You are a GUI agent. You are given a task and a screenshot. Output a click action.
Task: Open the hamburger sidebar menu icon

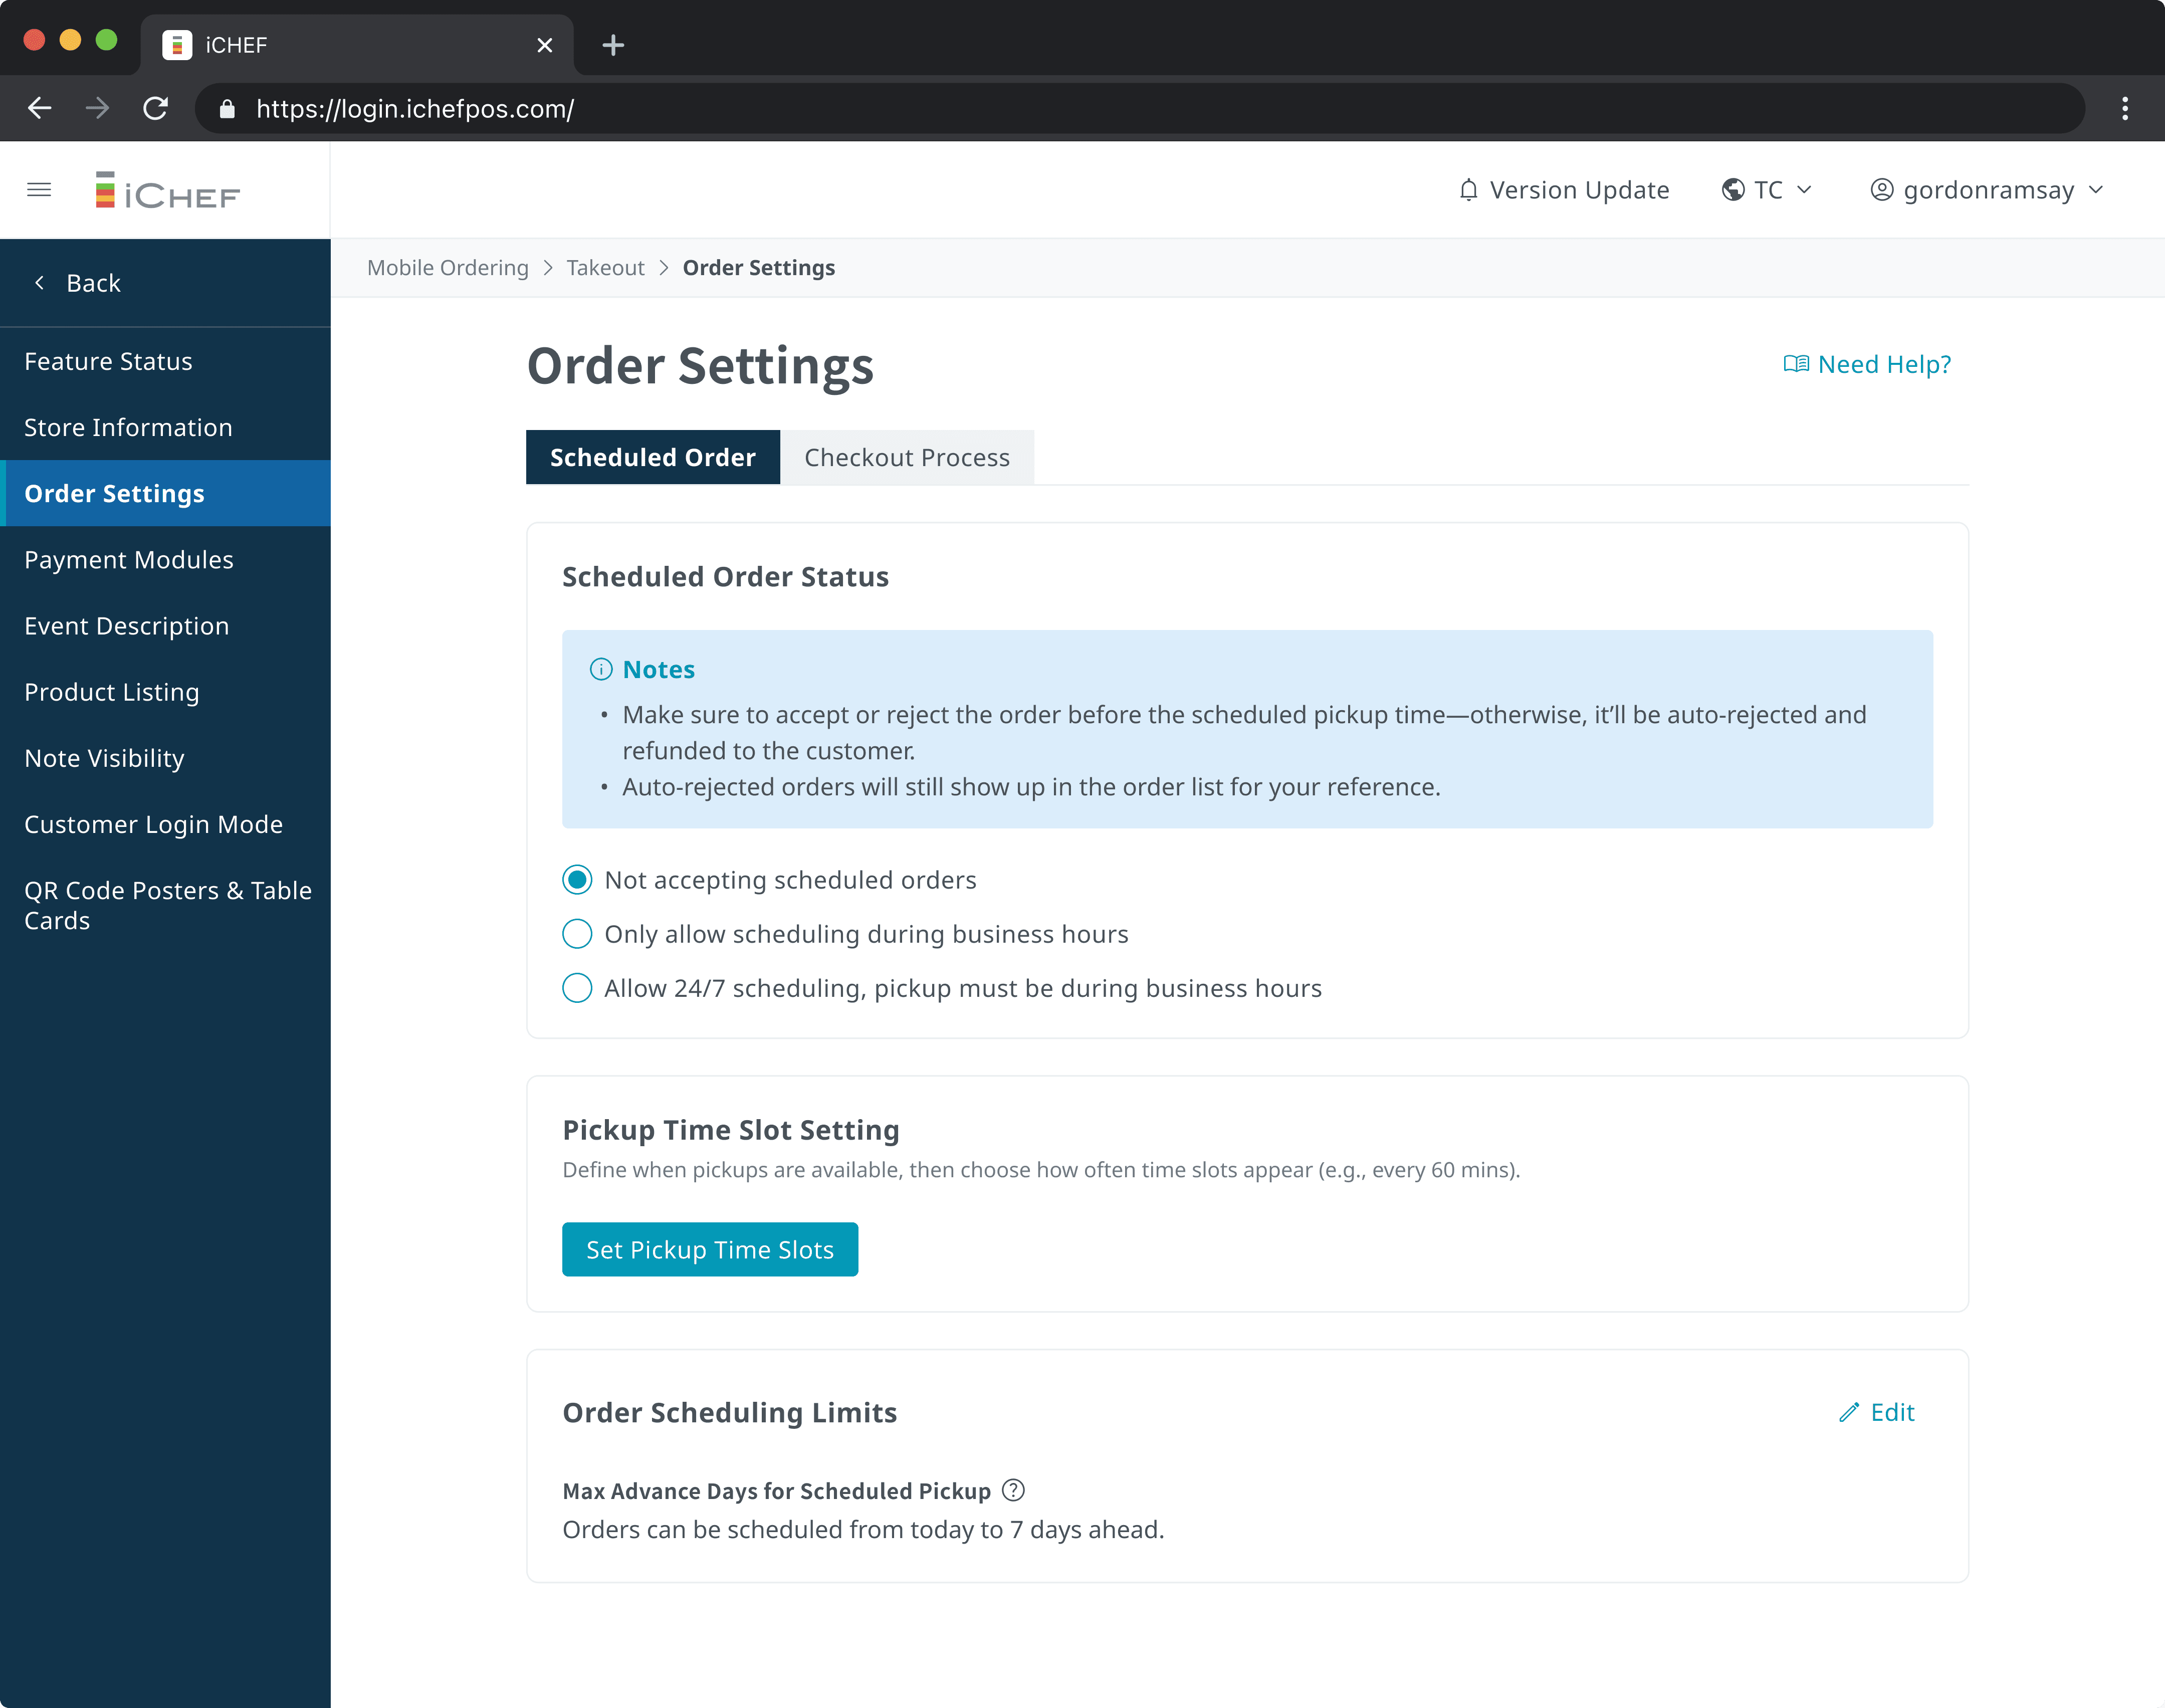point(39,190)
